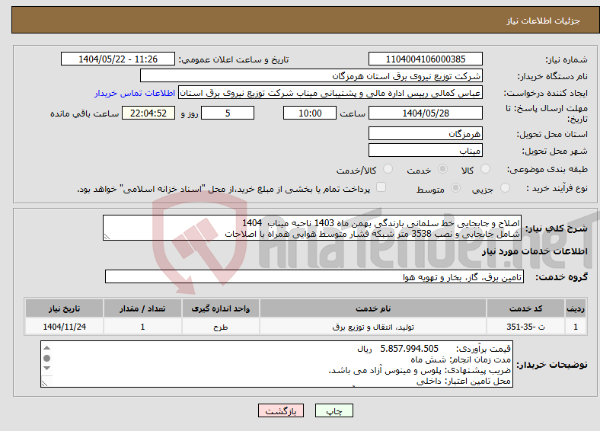Click resize handle of شرح کلی نیاز textarea
Image resolution: width=600 pixels, height=431 pixels.
click(x=107, y=237)
